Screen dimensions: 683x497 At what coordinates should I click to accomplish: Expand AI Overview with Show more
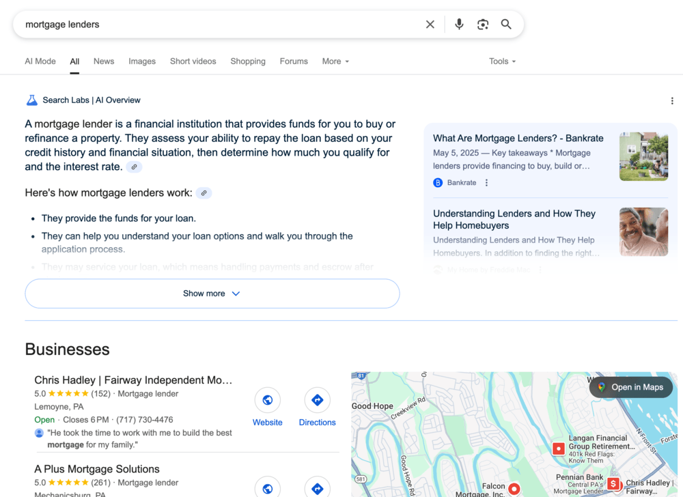click(x=212, y=294)
